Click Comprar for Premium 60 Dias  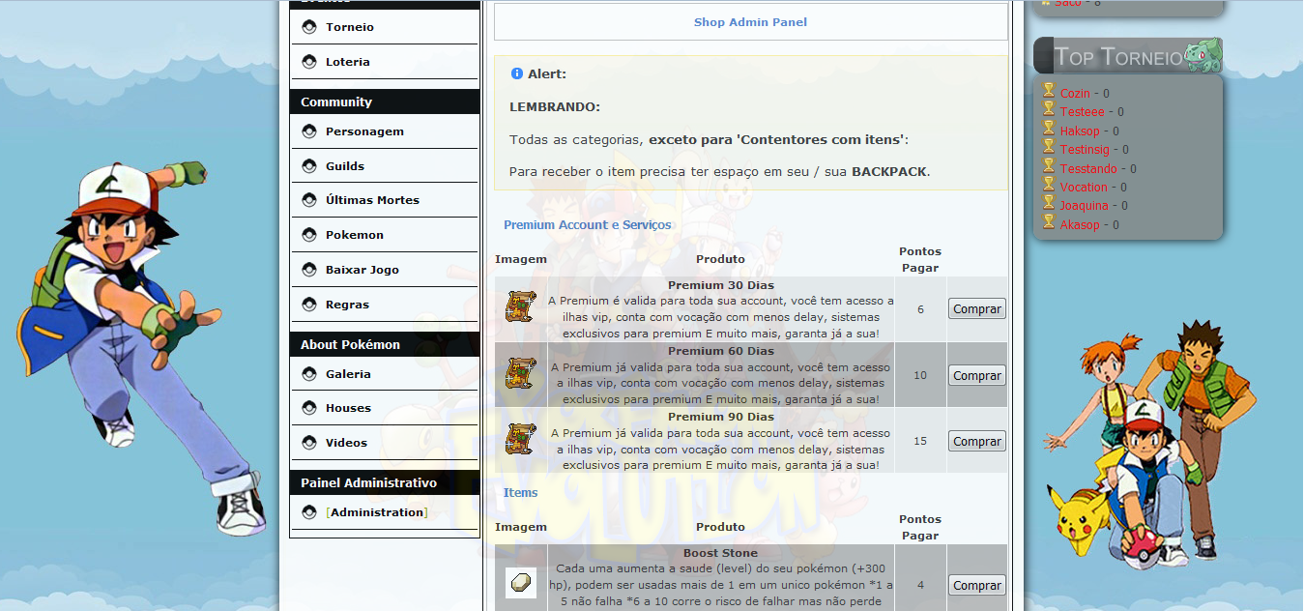pos(977,375)
